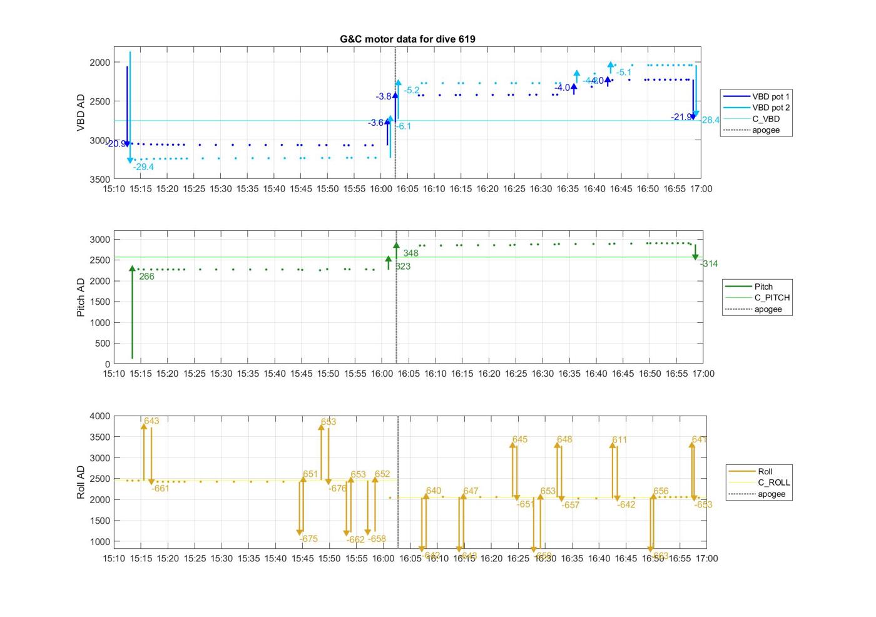Click the chart title 'G&C motor data for dive 619'

pos(407,39)
